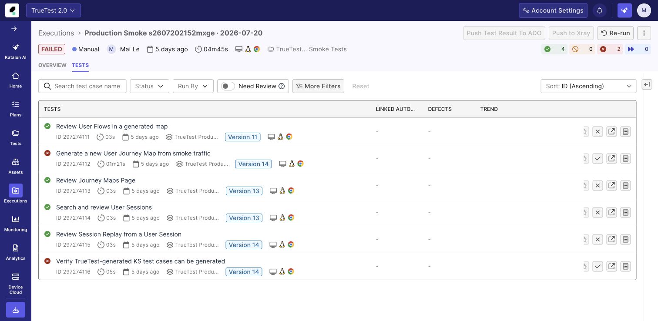Image resolution: width=658 pixels, height=321 pixels.
Task: Go to Home in the sidebar
Action: (x=16, y=80)
